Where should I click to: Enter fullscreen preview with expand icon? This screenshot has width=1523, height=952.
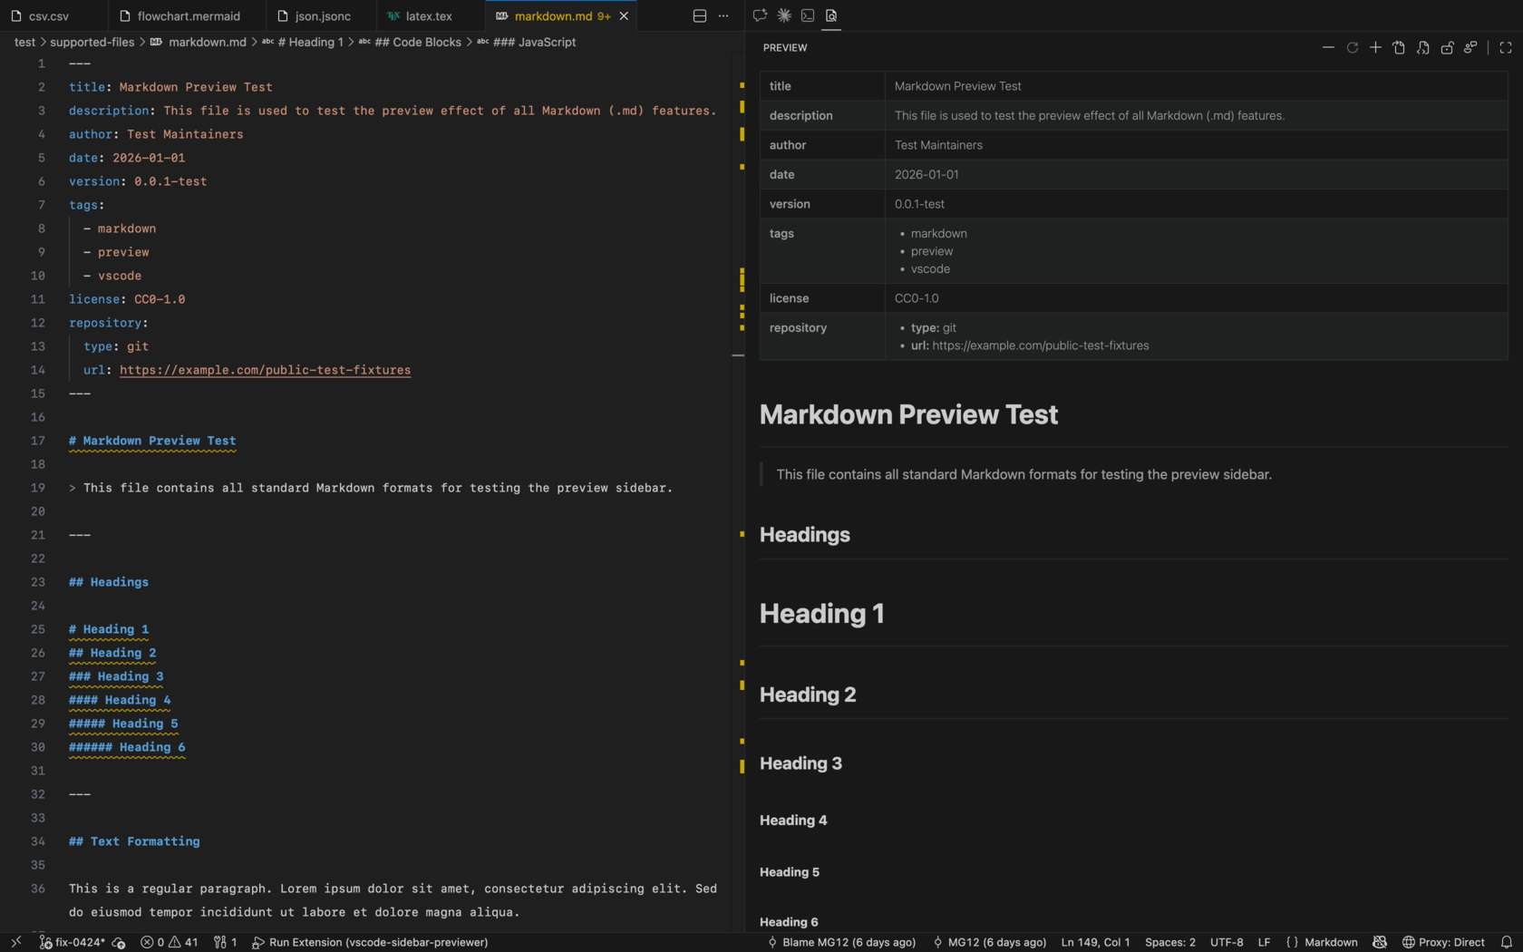click(x=1506, y=47)
